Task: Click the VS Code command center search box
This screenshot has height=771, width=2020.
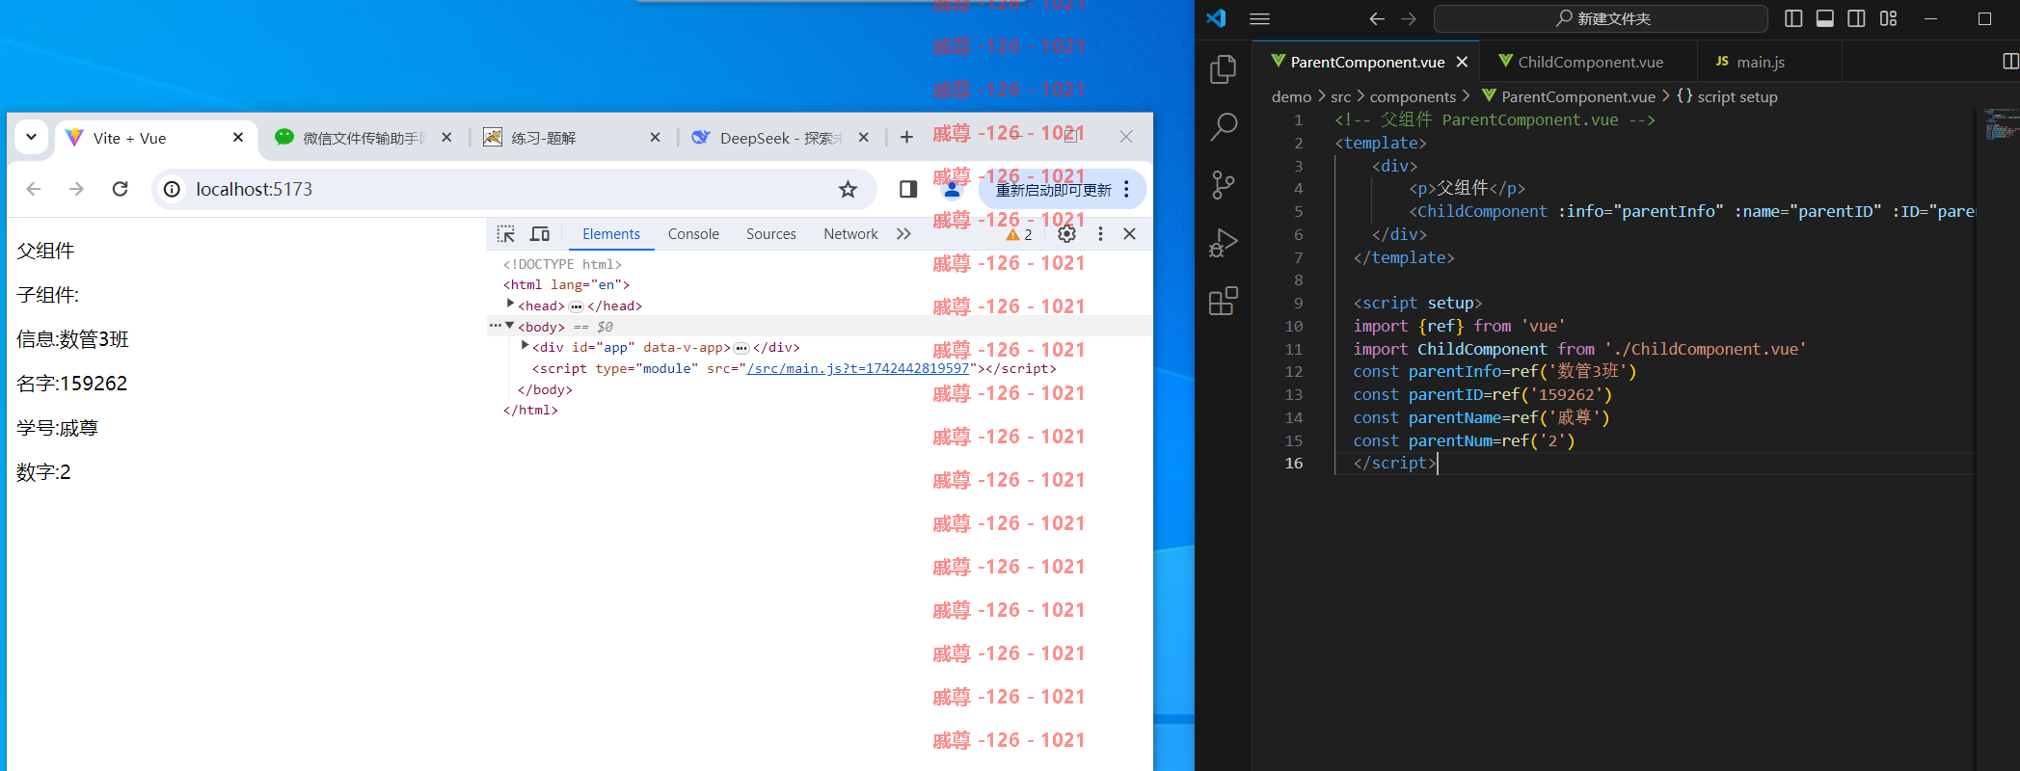Action: (1601, 18)
